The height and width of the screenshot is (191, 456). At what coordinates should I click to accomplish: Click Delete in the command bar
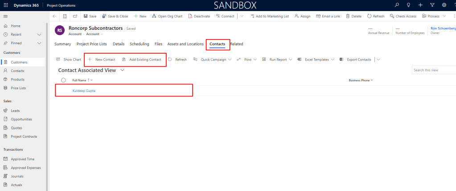353,16
